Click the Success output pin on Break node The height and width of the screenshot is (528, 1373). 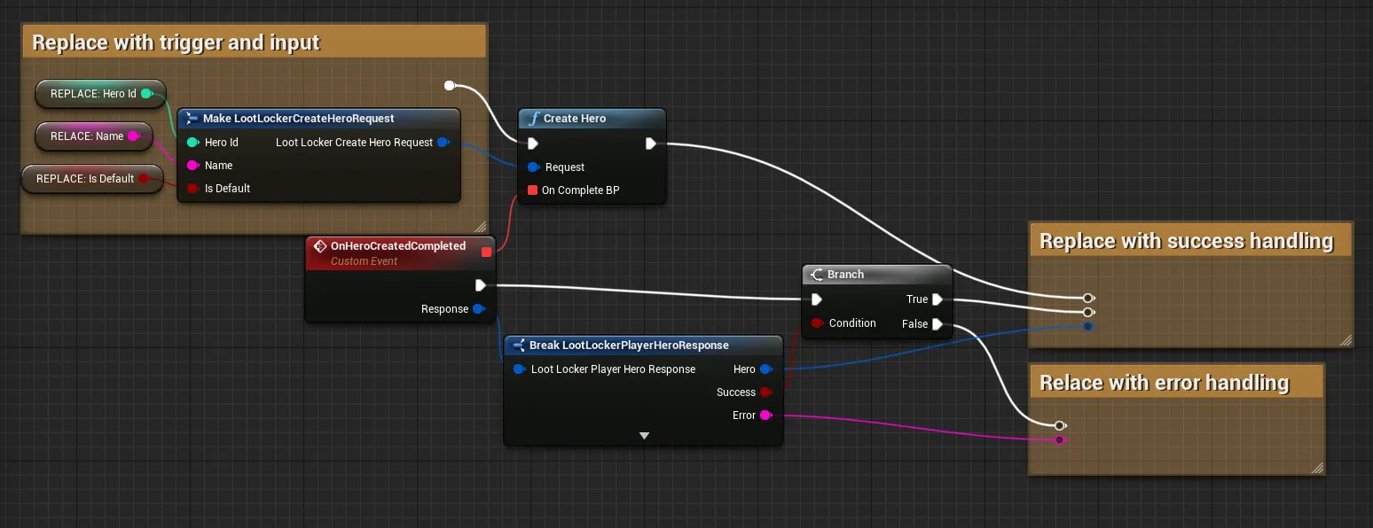click(x=766, y=392)
